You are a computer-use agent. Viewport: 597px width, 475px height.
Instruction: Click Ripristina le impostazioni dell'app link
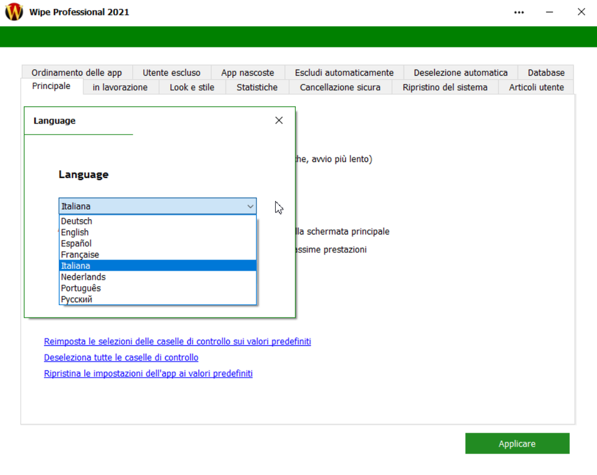point(148,373)
